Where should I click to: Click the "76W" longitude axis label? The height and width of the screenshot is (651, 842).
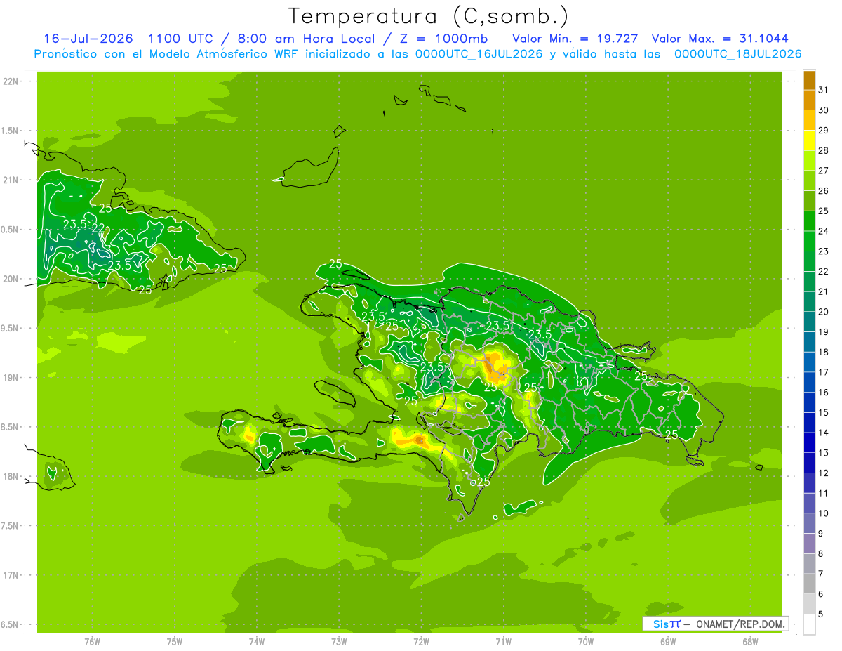[92, 641]
